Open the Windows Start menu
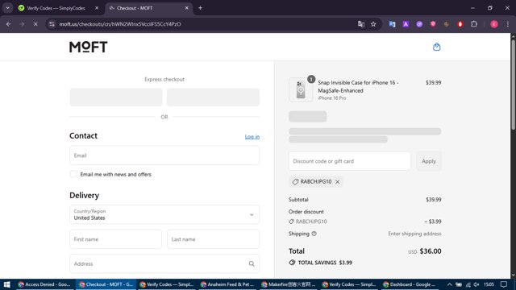The width and height of the screenshot is (516, 290). [6, 284]
